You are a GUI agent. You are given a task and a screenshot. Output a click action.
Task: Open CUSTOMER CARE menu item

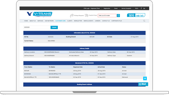pyautogui.click(x=61, y=21)
